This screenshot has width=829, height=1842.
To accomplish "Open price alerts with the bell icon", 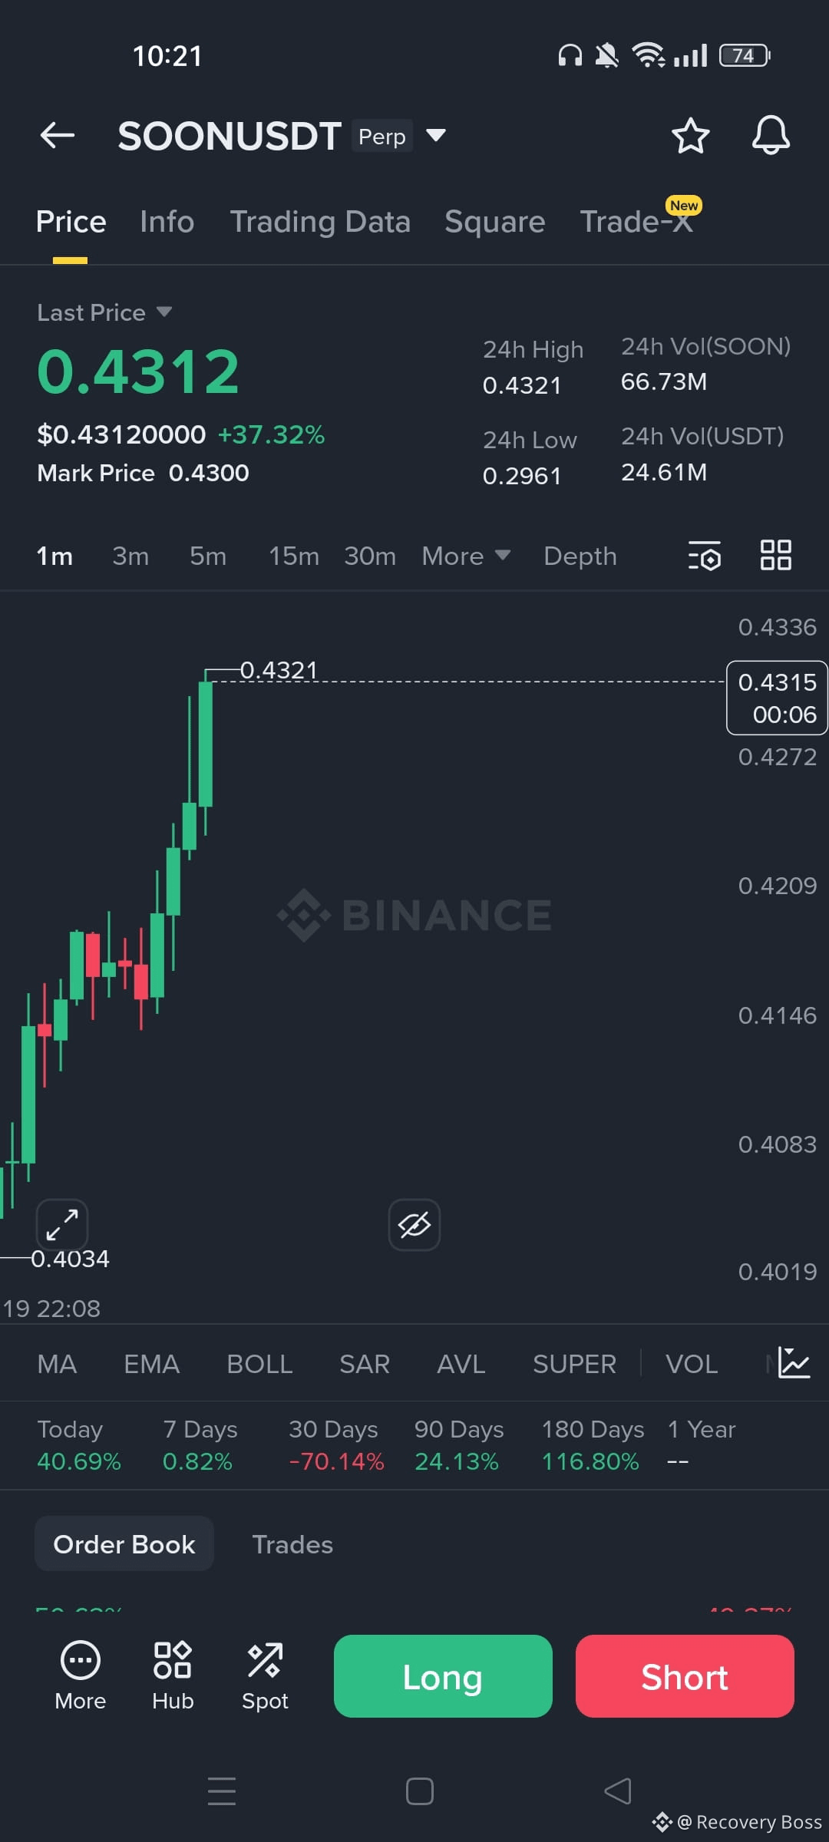I will click(x=771, y=135).
